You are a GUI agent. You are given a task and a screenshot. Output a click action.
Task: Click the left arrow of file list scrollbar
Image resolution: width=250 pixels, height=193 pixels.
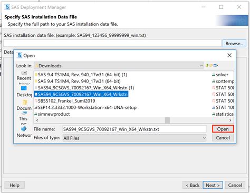(37, 120)
